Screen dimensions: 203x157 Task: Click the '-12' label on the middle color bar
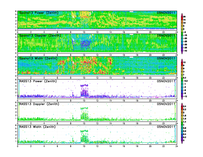[185, 96]
